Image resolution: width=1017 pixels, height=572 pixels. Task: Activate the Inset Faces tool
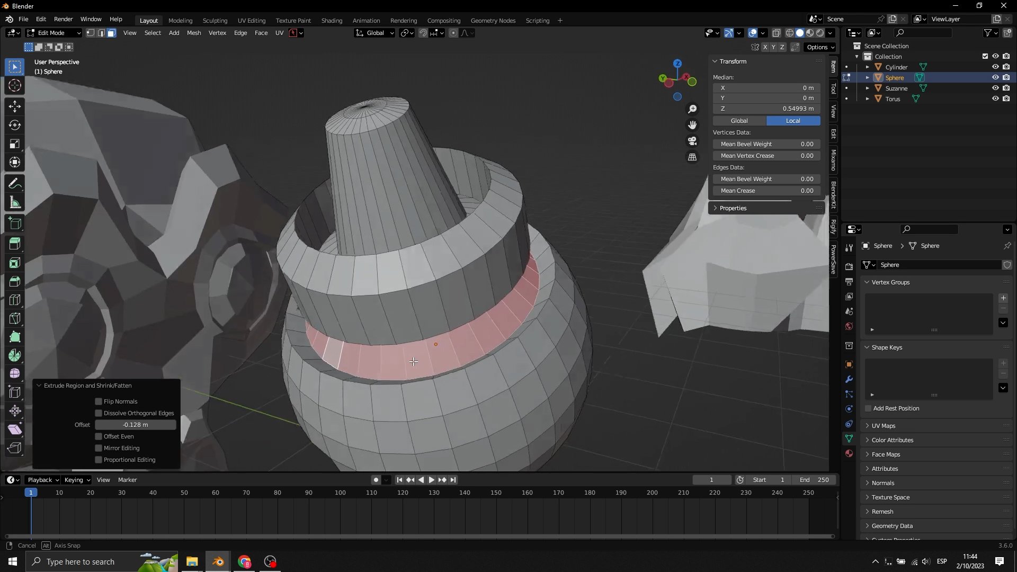[14, 262]
